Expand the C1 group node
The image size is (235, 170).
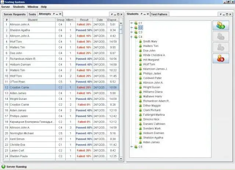coord(131,23)
